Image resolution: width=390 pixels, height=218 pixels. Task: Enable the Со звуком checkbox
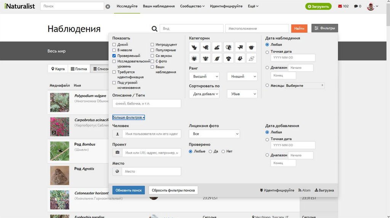pos(152,56)
